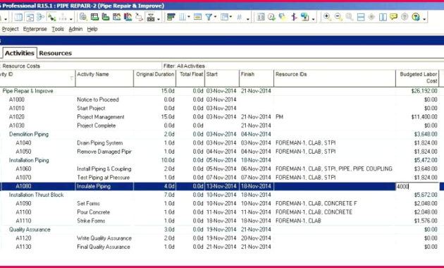The width and height of the screenshot is (444, 268).
Task: Open toolbar options arrow after monitor icon
Action: [x=313, y=19]
